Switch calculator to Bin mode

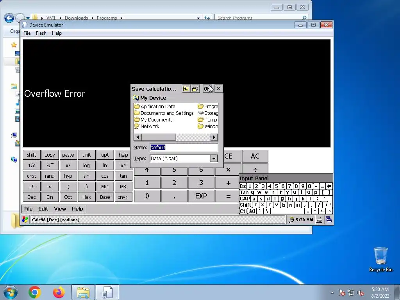[50, 197]
